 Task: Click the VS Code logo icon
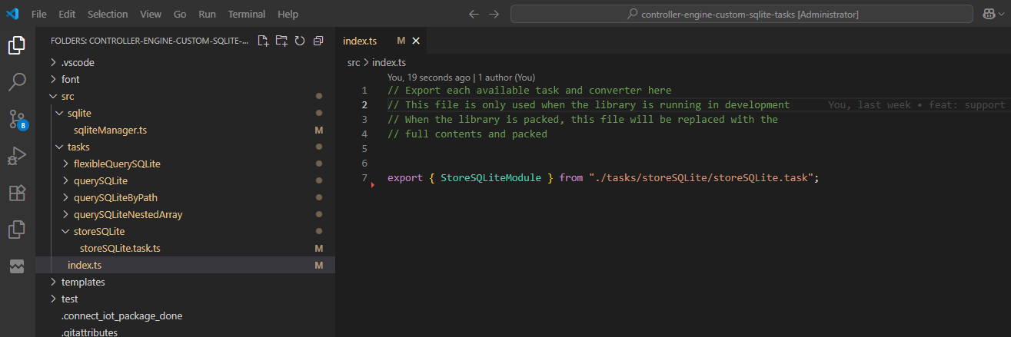pos(12,14)
